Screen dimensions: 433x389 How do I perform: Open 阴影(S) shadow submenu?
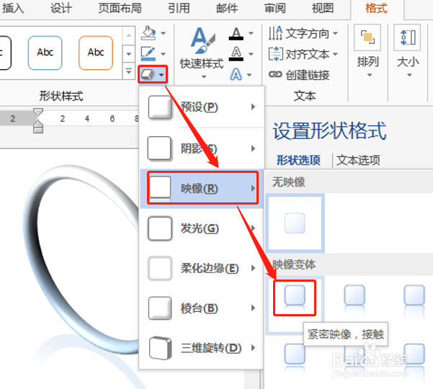click(x=202, y=148)
